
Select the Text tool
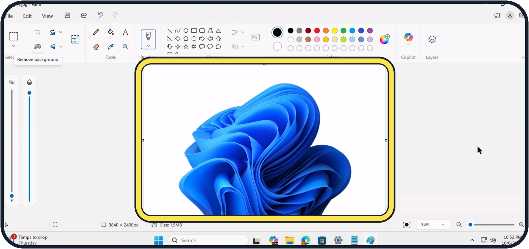pos(125,32)
